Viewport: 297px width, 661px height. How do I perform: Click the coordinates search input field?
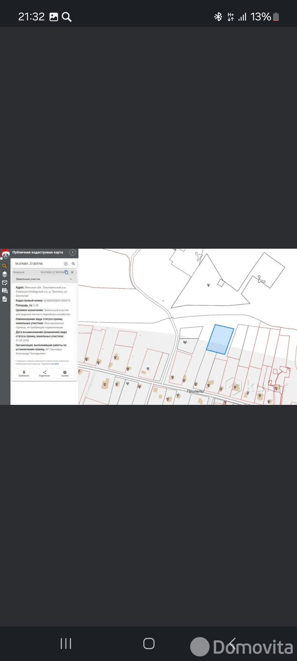[x=38, y=264]
